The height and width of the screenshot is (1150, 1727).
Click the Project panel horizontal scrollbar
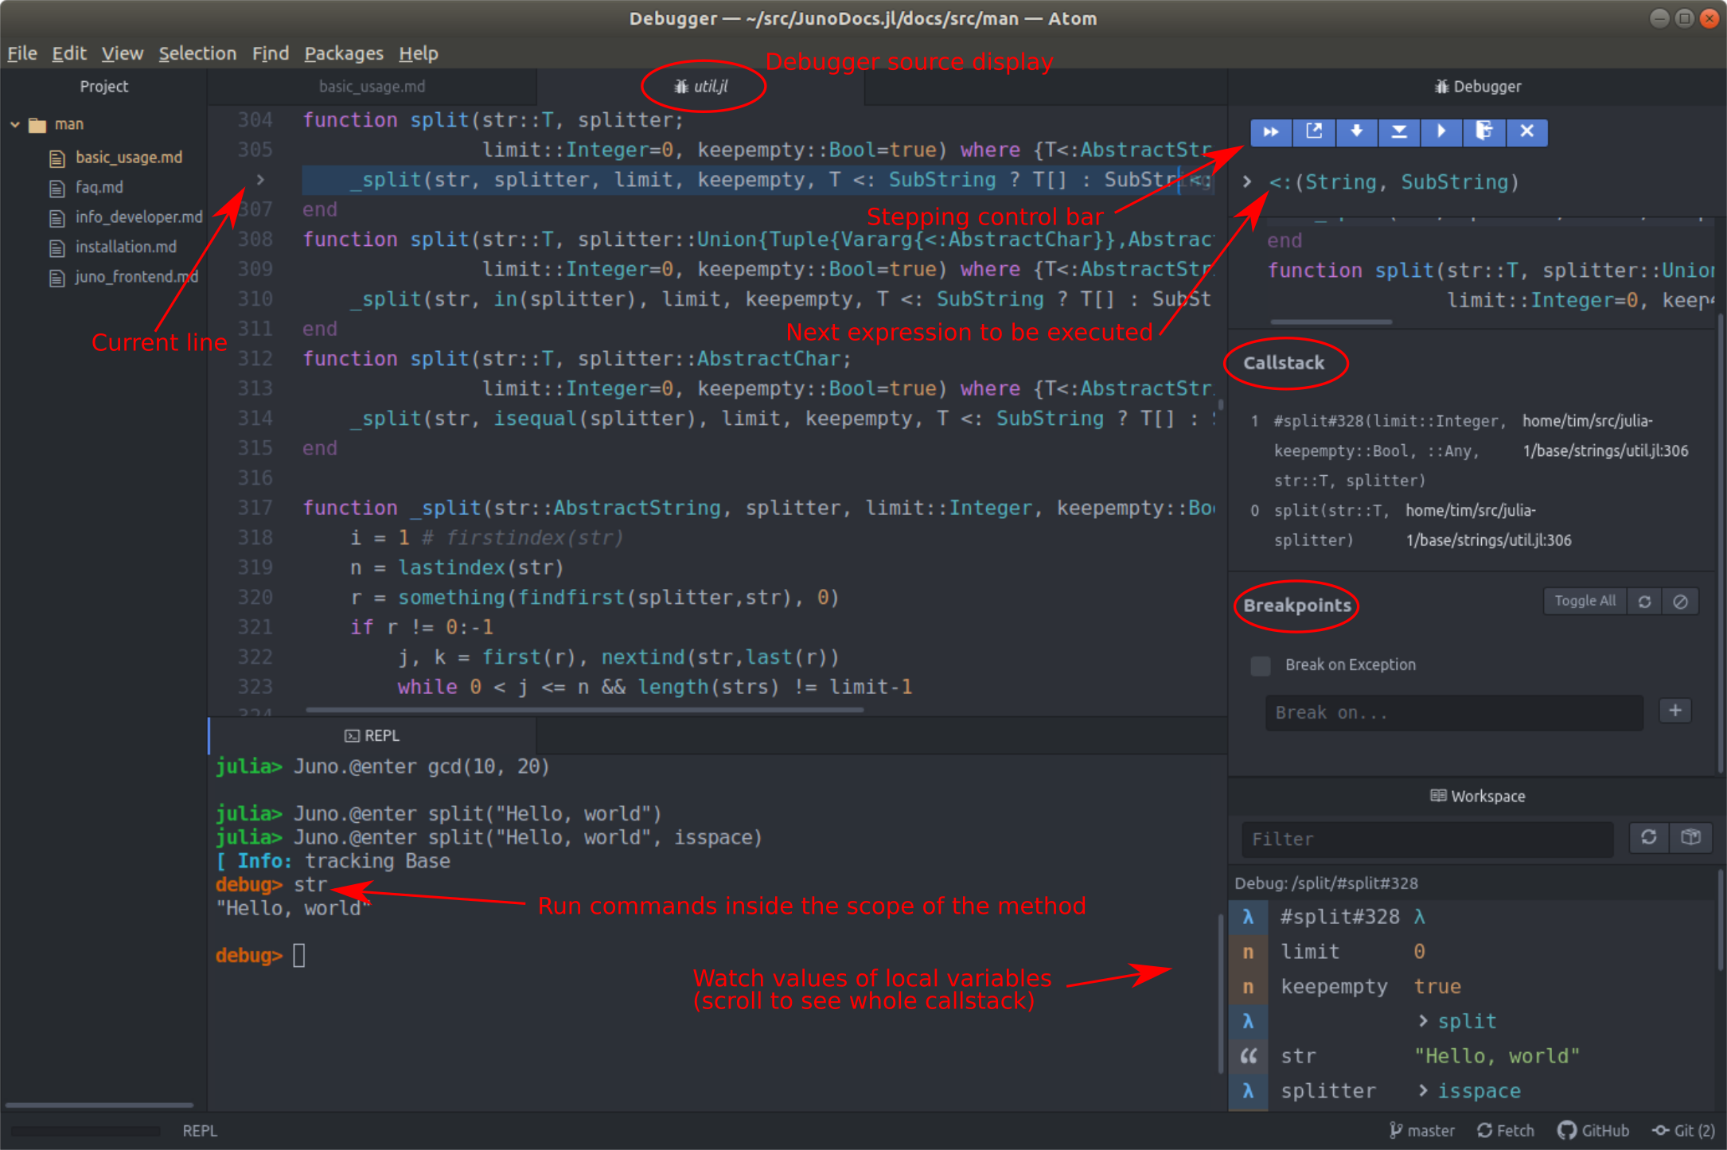[99, 1105]
